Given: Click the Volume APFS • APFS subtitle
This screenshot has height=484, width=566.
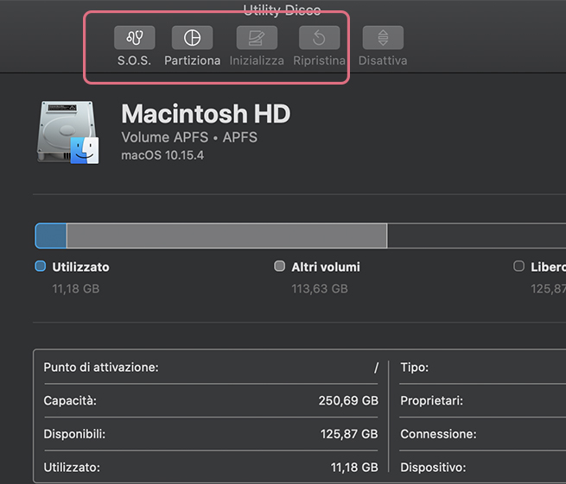Looking at the screenshot, I should click(189, 137).
